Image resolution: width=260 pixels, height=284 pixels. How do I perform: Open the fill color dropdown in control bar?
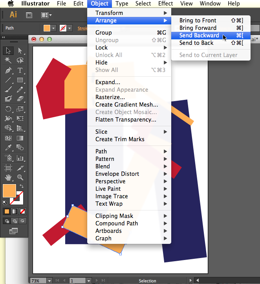[53, 28]
